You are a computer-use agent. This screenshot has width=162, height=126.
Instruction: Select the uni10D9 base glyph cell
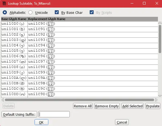[14, 73]
